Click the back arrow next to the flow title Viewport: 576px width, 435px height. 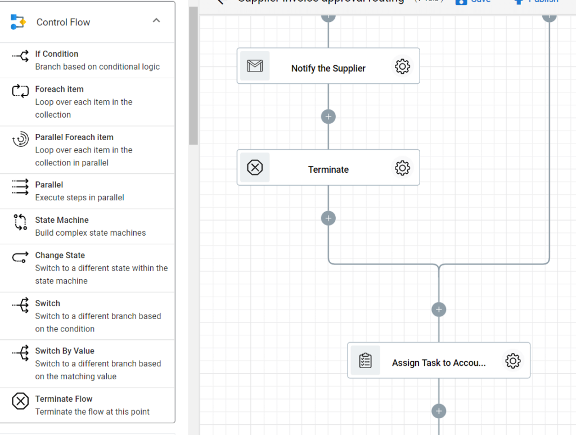pyautogui.click(x=219, y=2)
